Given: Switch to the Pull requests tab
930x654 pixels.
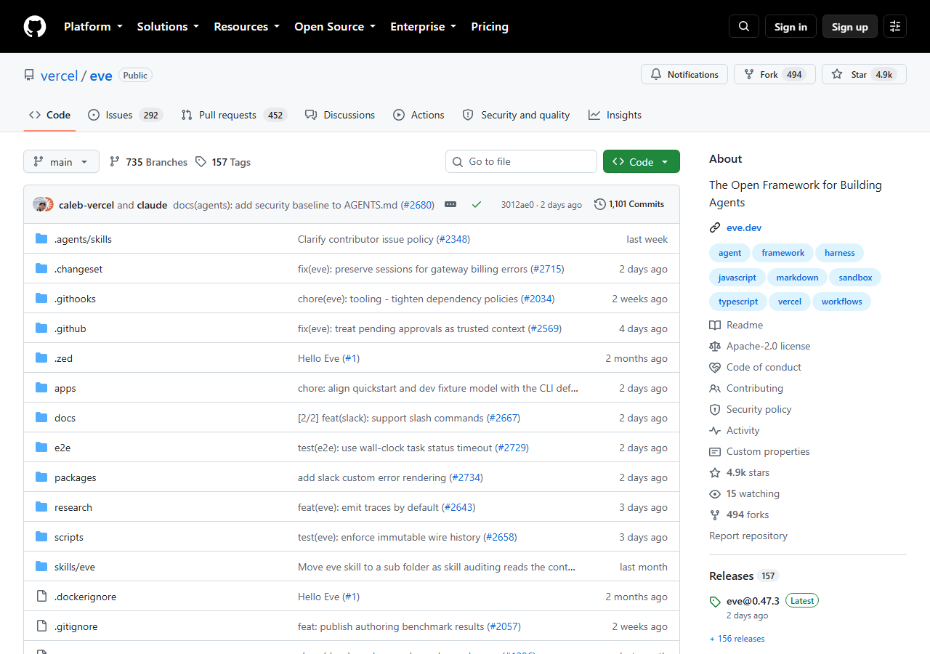Looking at the screenshot, I should 234,115.
